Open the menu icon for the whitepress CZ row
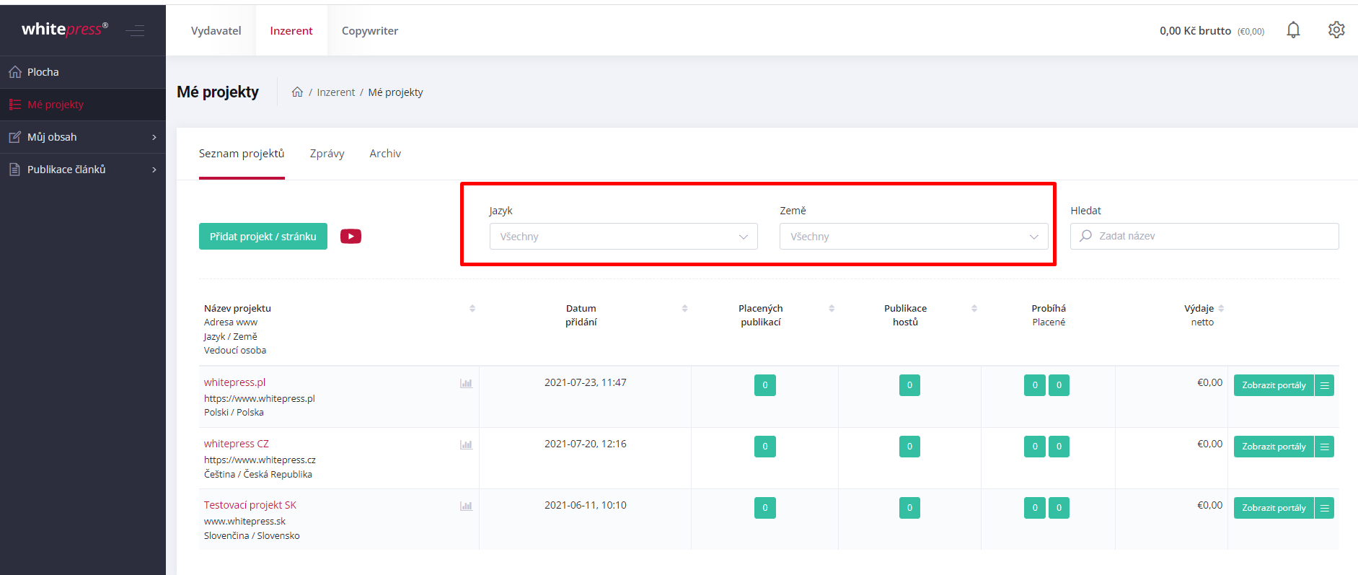The width and height of the screenshot is (1358, 575). tap(1324, 447)
